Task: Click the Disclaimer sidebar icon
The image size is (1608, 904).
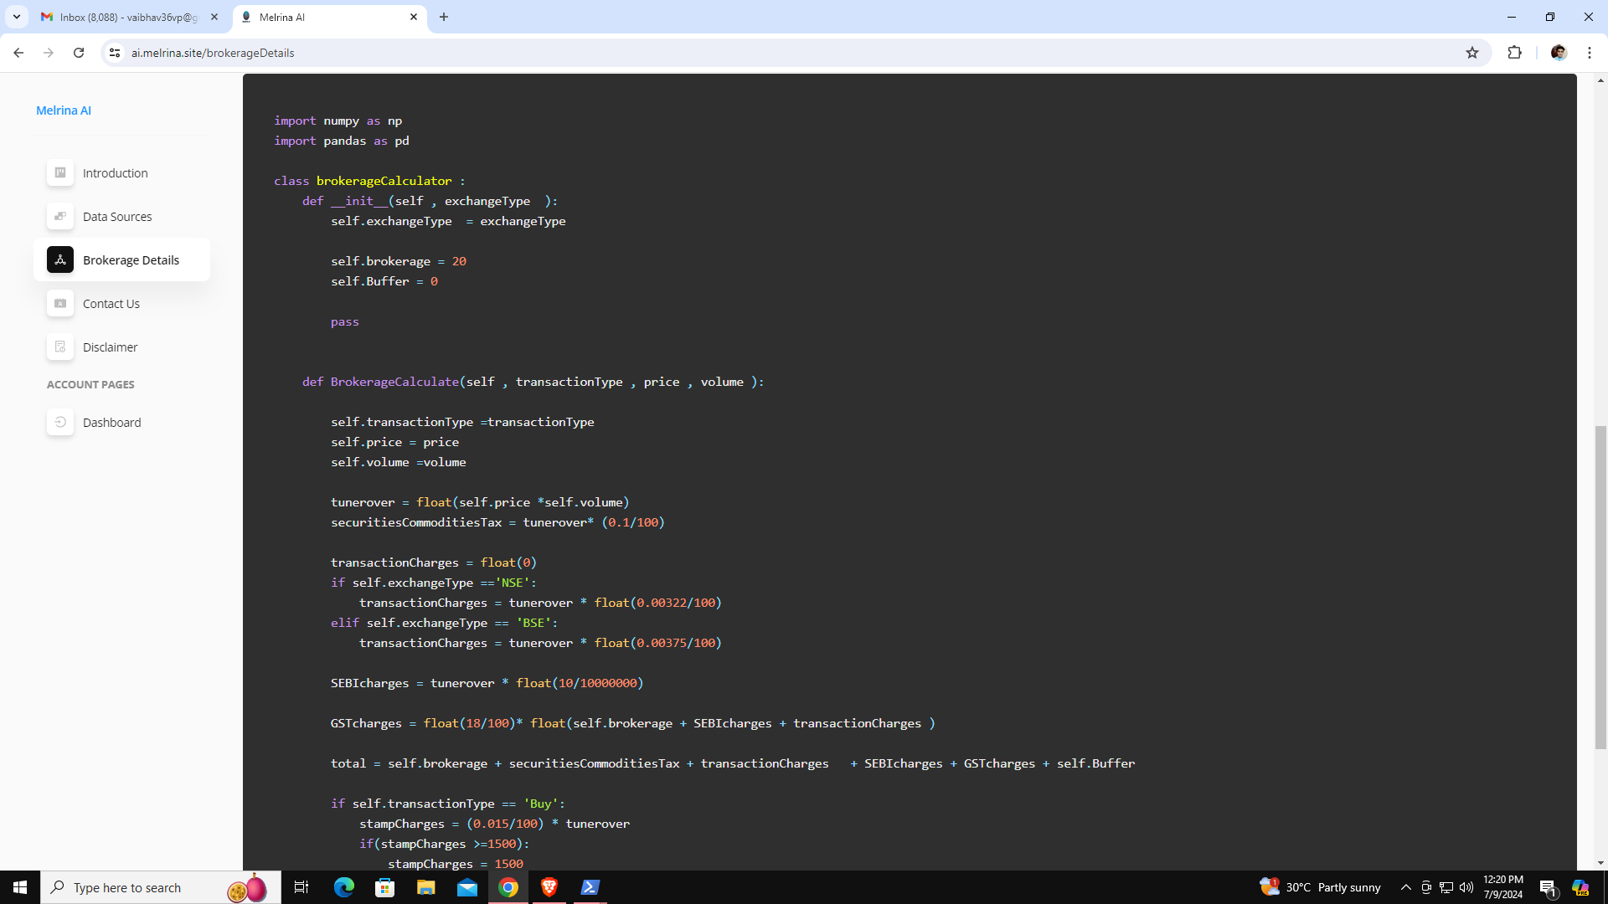Action: 60,347
